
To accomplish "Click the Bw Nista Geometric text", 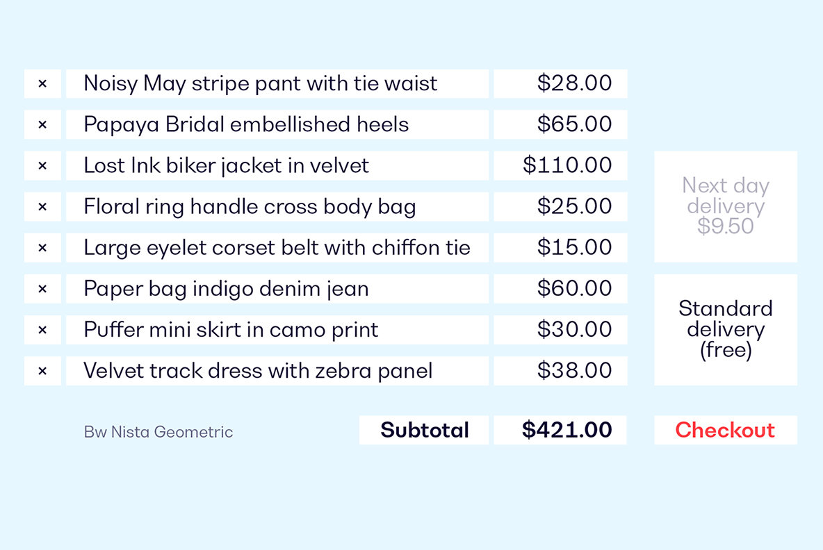I will (158, 432).
